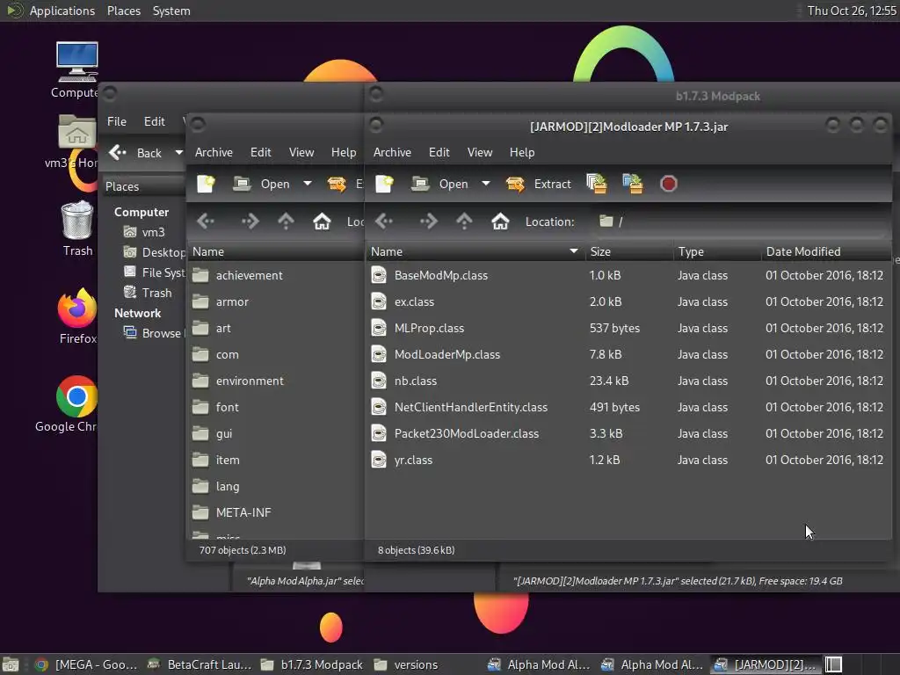The image size is (900, 675).
Task: Select the armor folder in Alpha Mod archive
Action: 275,302
